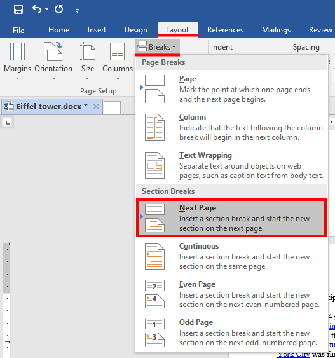The image size is (335, 358).
Task: Click the vertical ruler
Action: tap(7, 300)
